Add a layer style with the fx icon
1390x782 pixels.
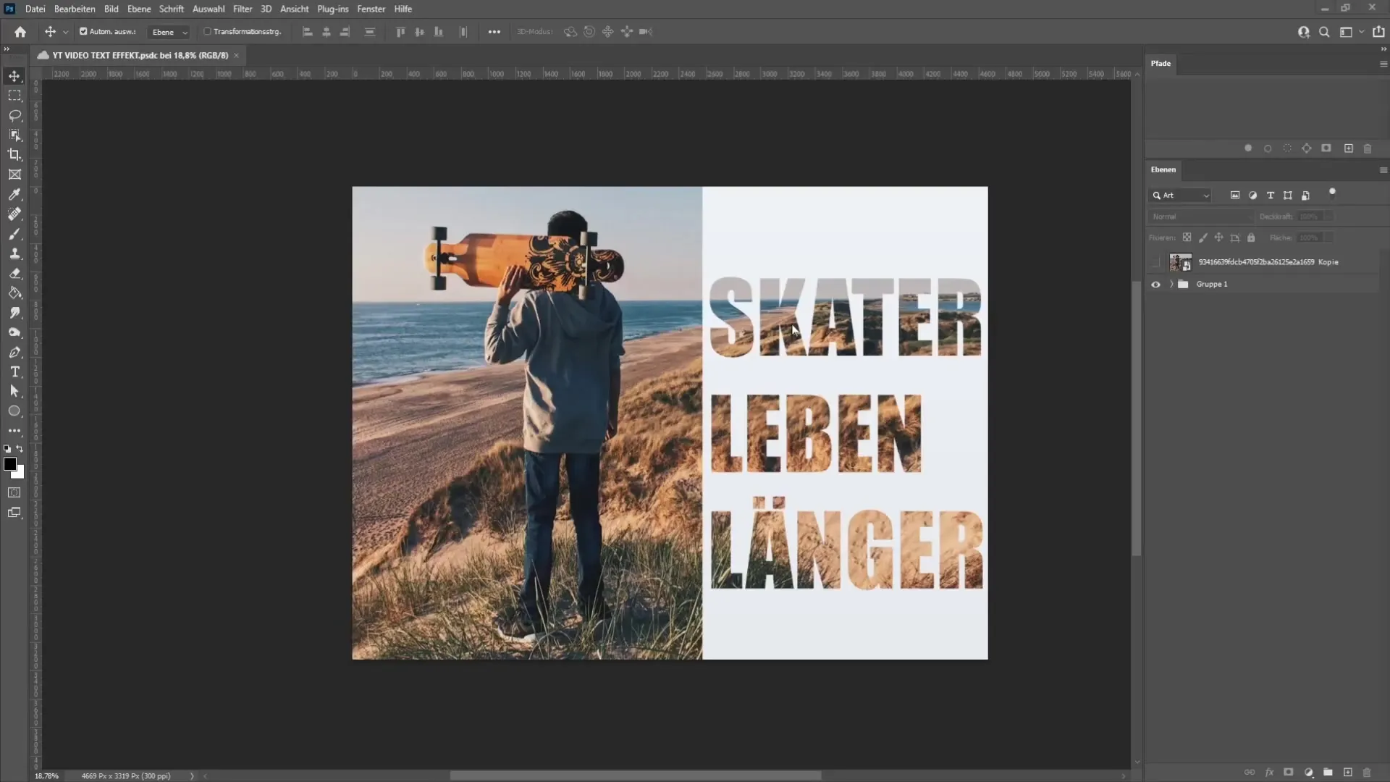coord(1269,773)
